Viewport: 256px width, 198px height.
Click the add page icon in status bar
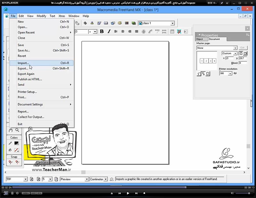[x=56, y=179]
